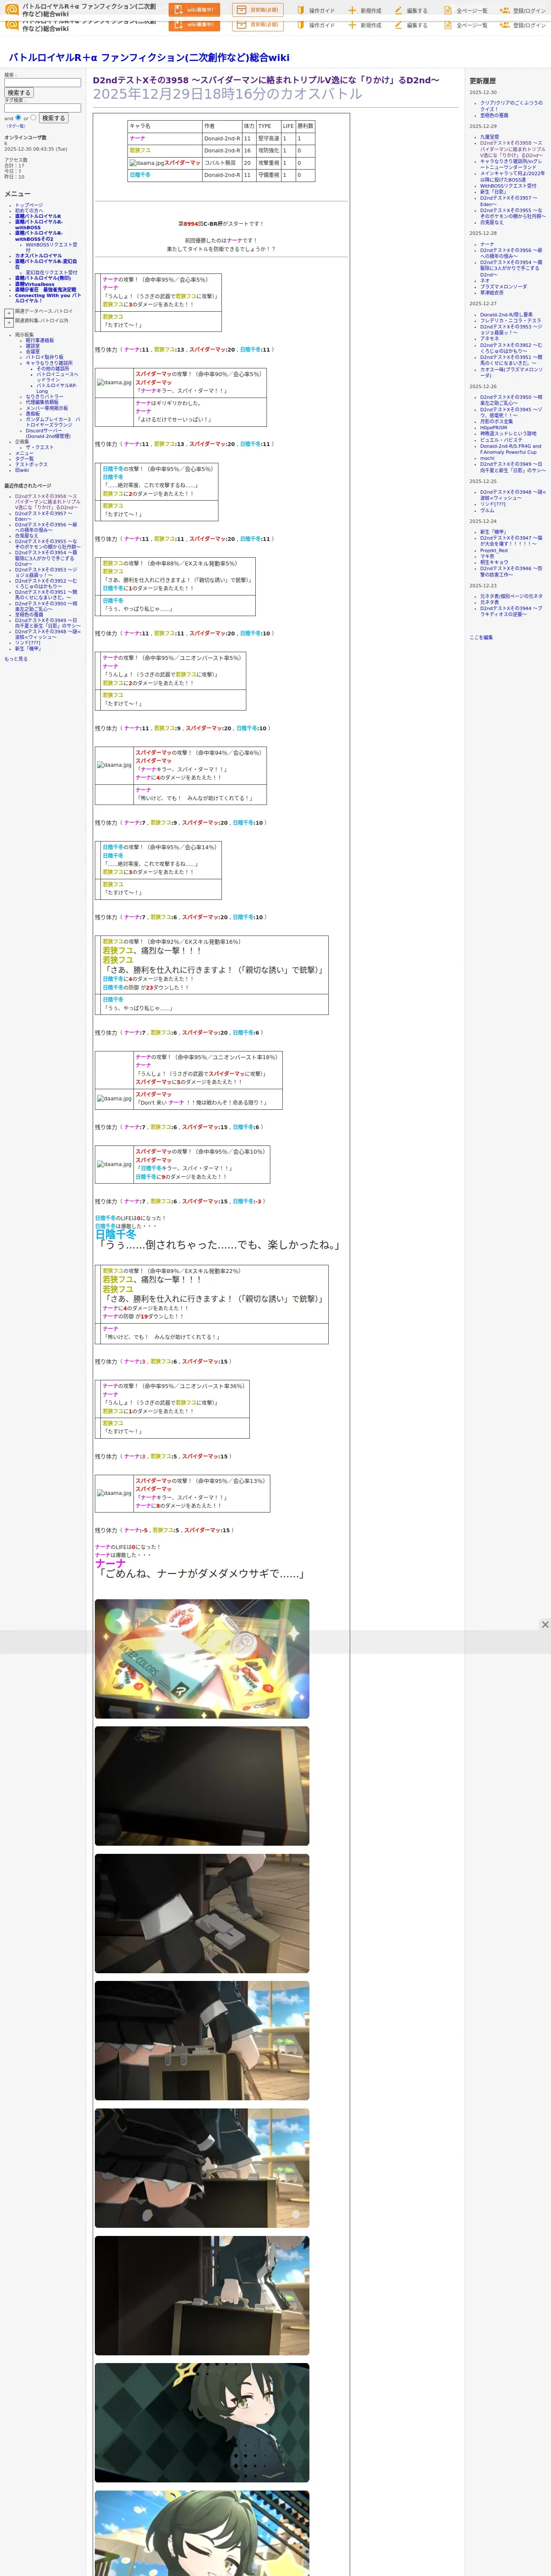Click 検索する button beside the radio buttons
The width and height of the screenshot is (551, 2576).
(53, 118)
